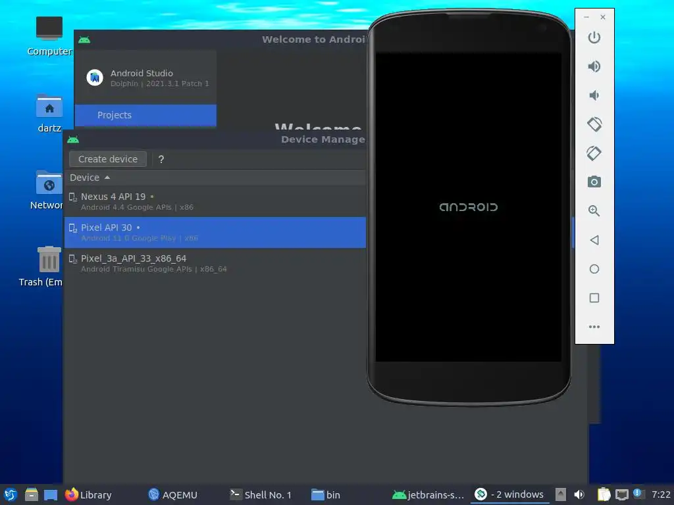Close the emulator toolbar window
This screenshot has width=674, height=505.
(603, 17)
